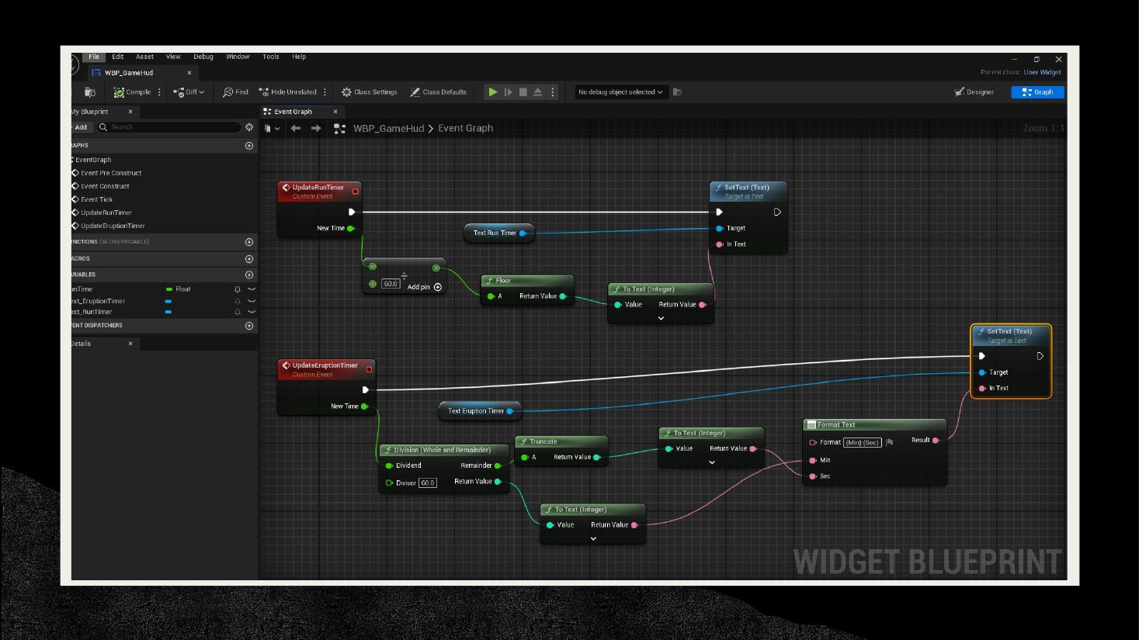Viewport: 1139px width, 640px height.
Task: Open the Tools menu
Action: (270, 57)
